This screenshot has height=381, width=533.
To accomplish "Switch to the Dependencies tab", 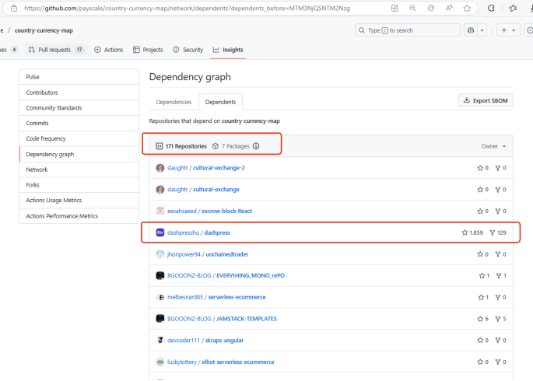I will [174, 102].
